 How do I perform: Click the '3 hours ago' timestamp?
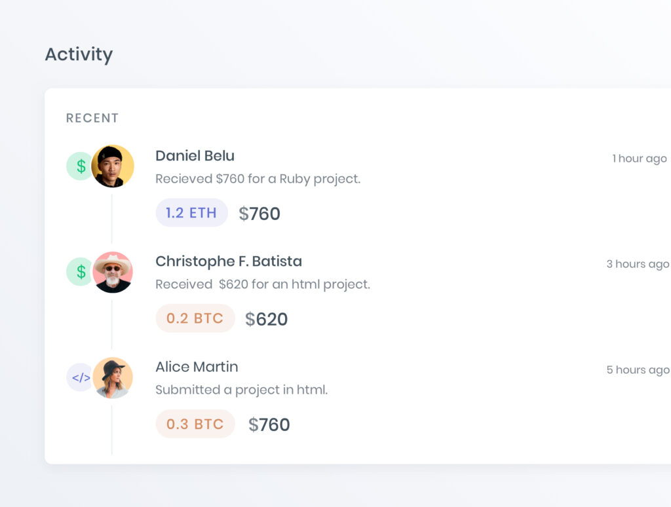637,264
